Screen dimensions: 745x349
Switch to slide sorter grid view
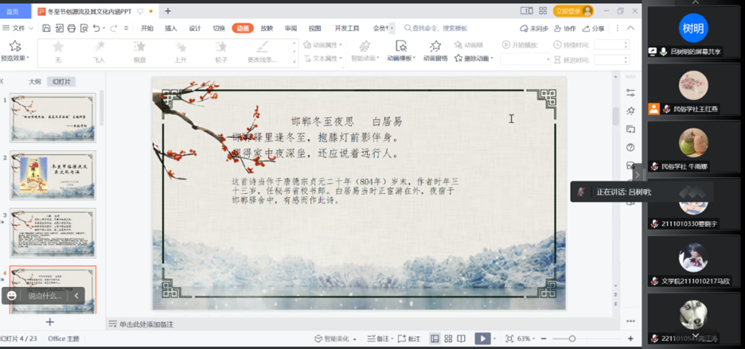(x=448, y=338)
